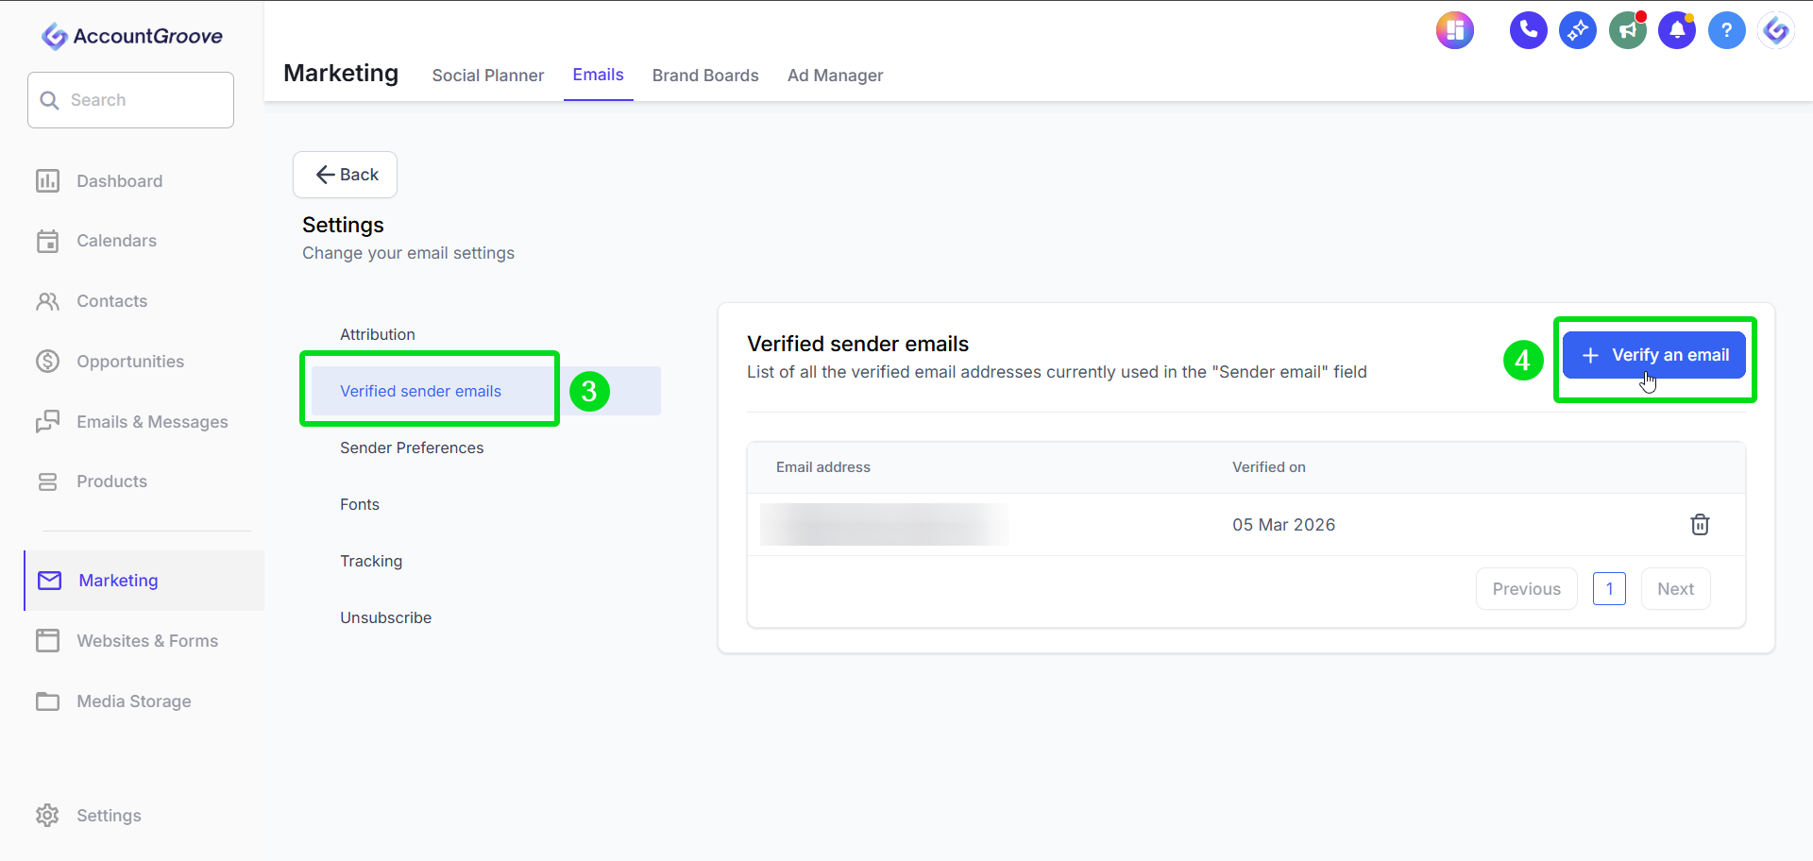This screenshot has width=1813, height=861.
Task: Click the 05 Mar 2026 date cell
Action: click(1284, 525)
